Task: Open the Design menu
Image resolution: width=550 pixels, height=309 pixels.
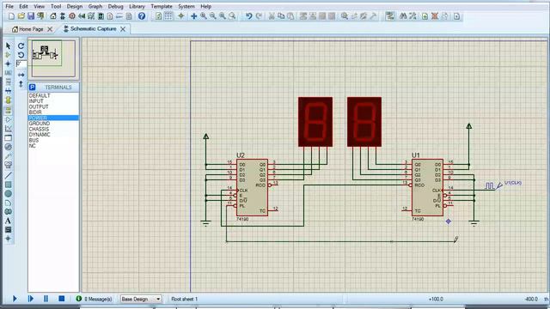Action: [75, 6]
